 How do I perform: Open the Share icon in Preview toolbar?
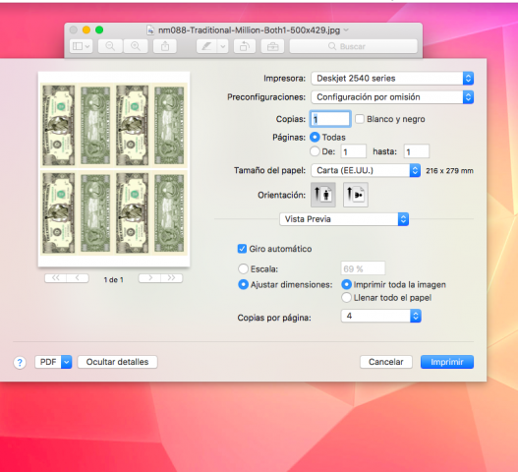point(165,46)
